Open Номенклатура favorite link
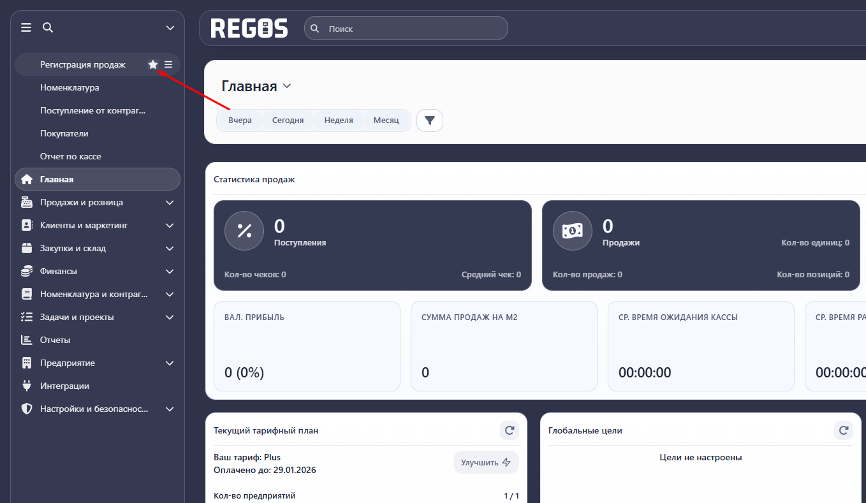 (x=70, y=87)
